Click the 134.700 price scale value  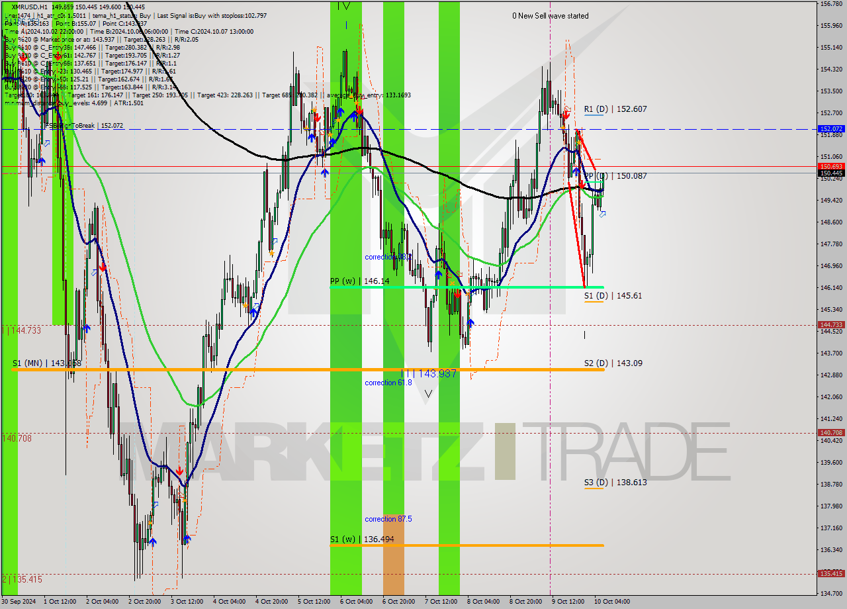click(x=831, y=593)
